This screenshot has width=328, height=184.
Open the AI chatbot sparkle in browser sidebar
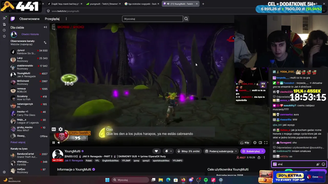pyautogui.click(x=4, y=18)
